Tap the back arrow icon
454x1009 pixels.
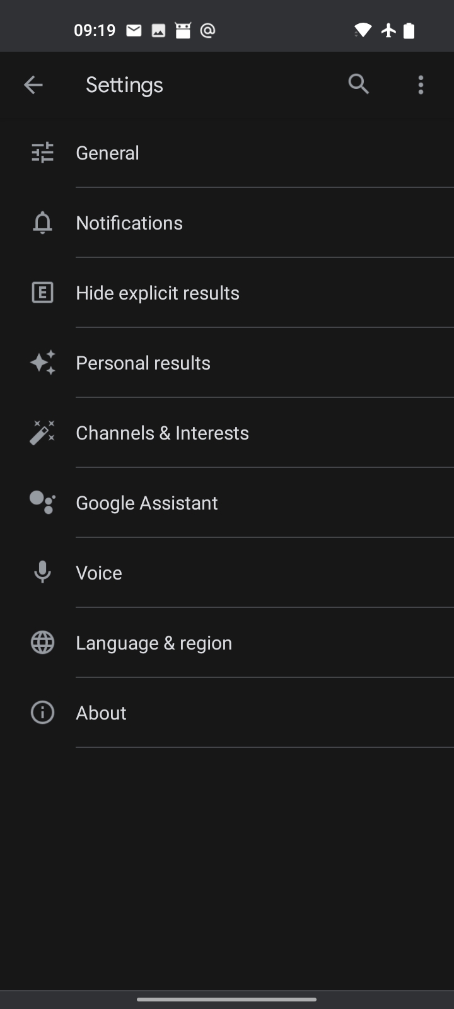pyautogui.click(x=33, y=85)
